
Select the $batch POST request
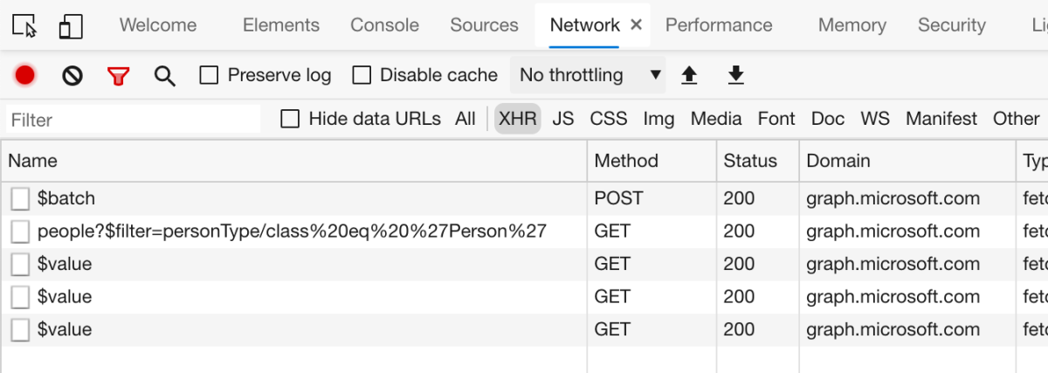(x=66, y=199)
